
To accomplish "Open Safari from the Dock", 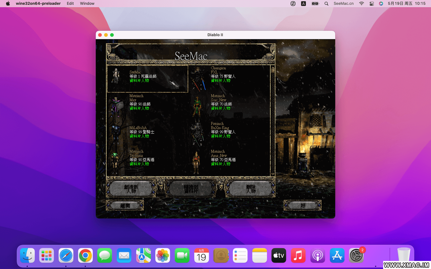I will 66,256.
